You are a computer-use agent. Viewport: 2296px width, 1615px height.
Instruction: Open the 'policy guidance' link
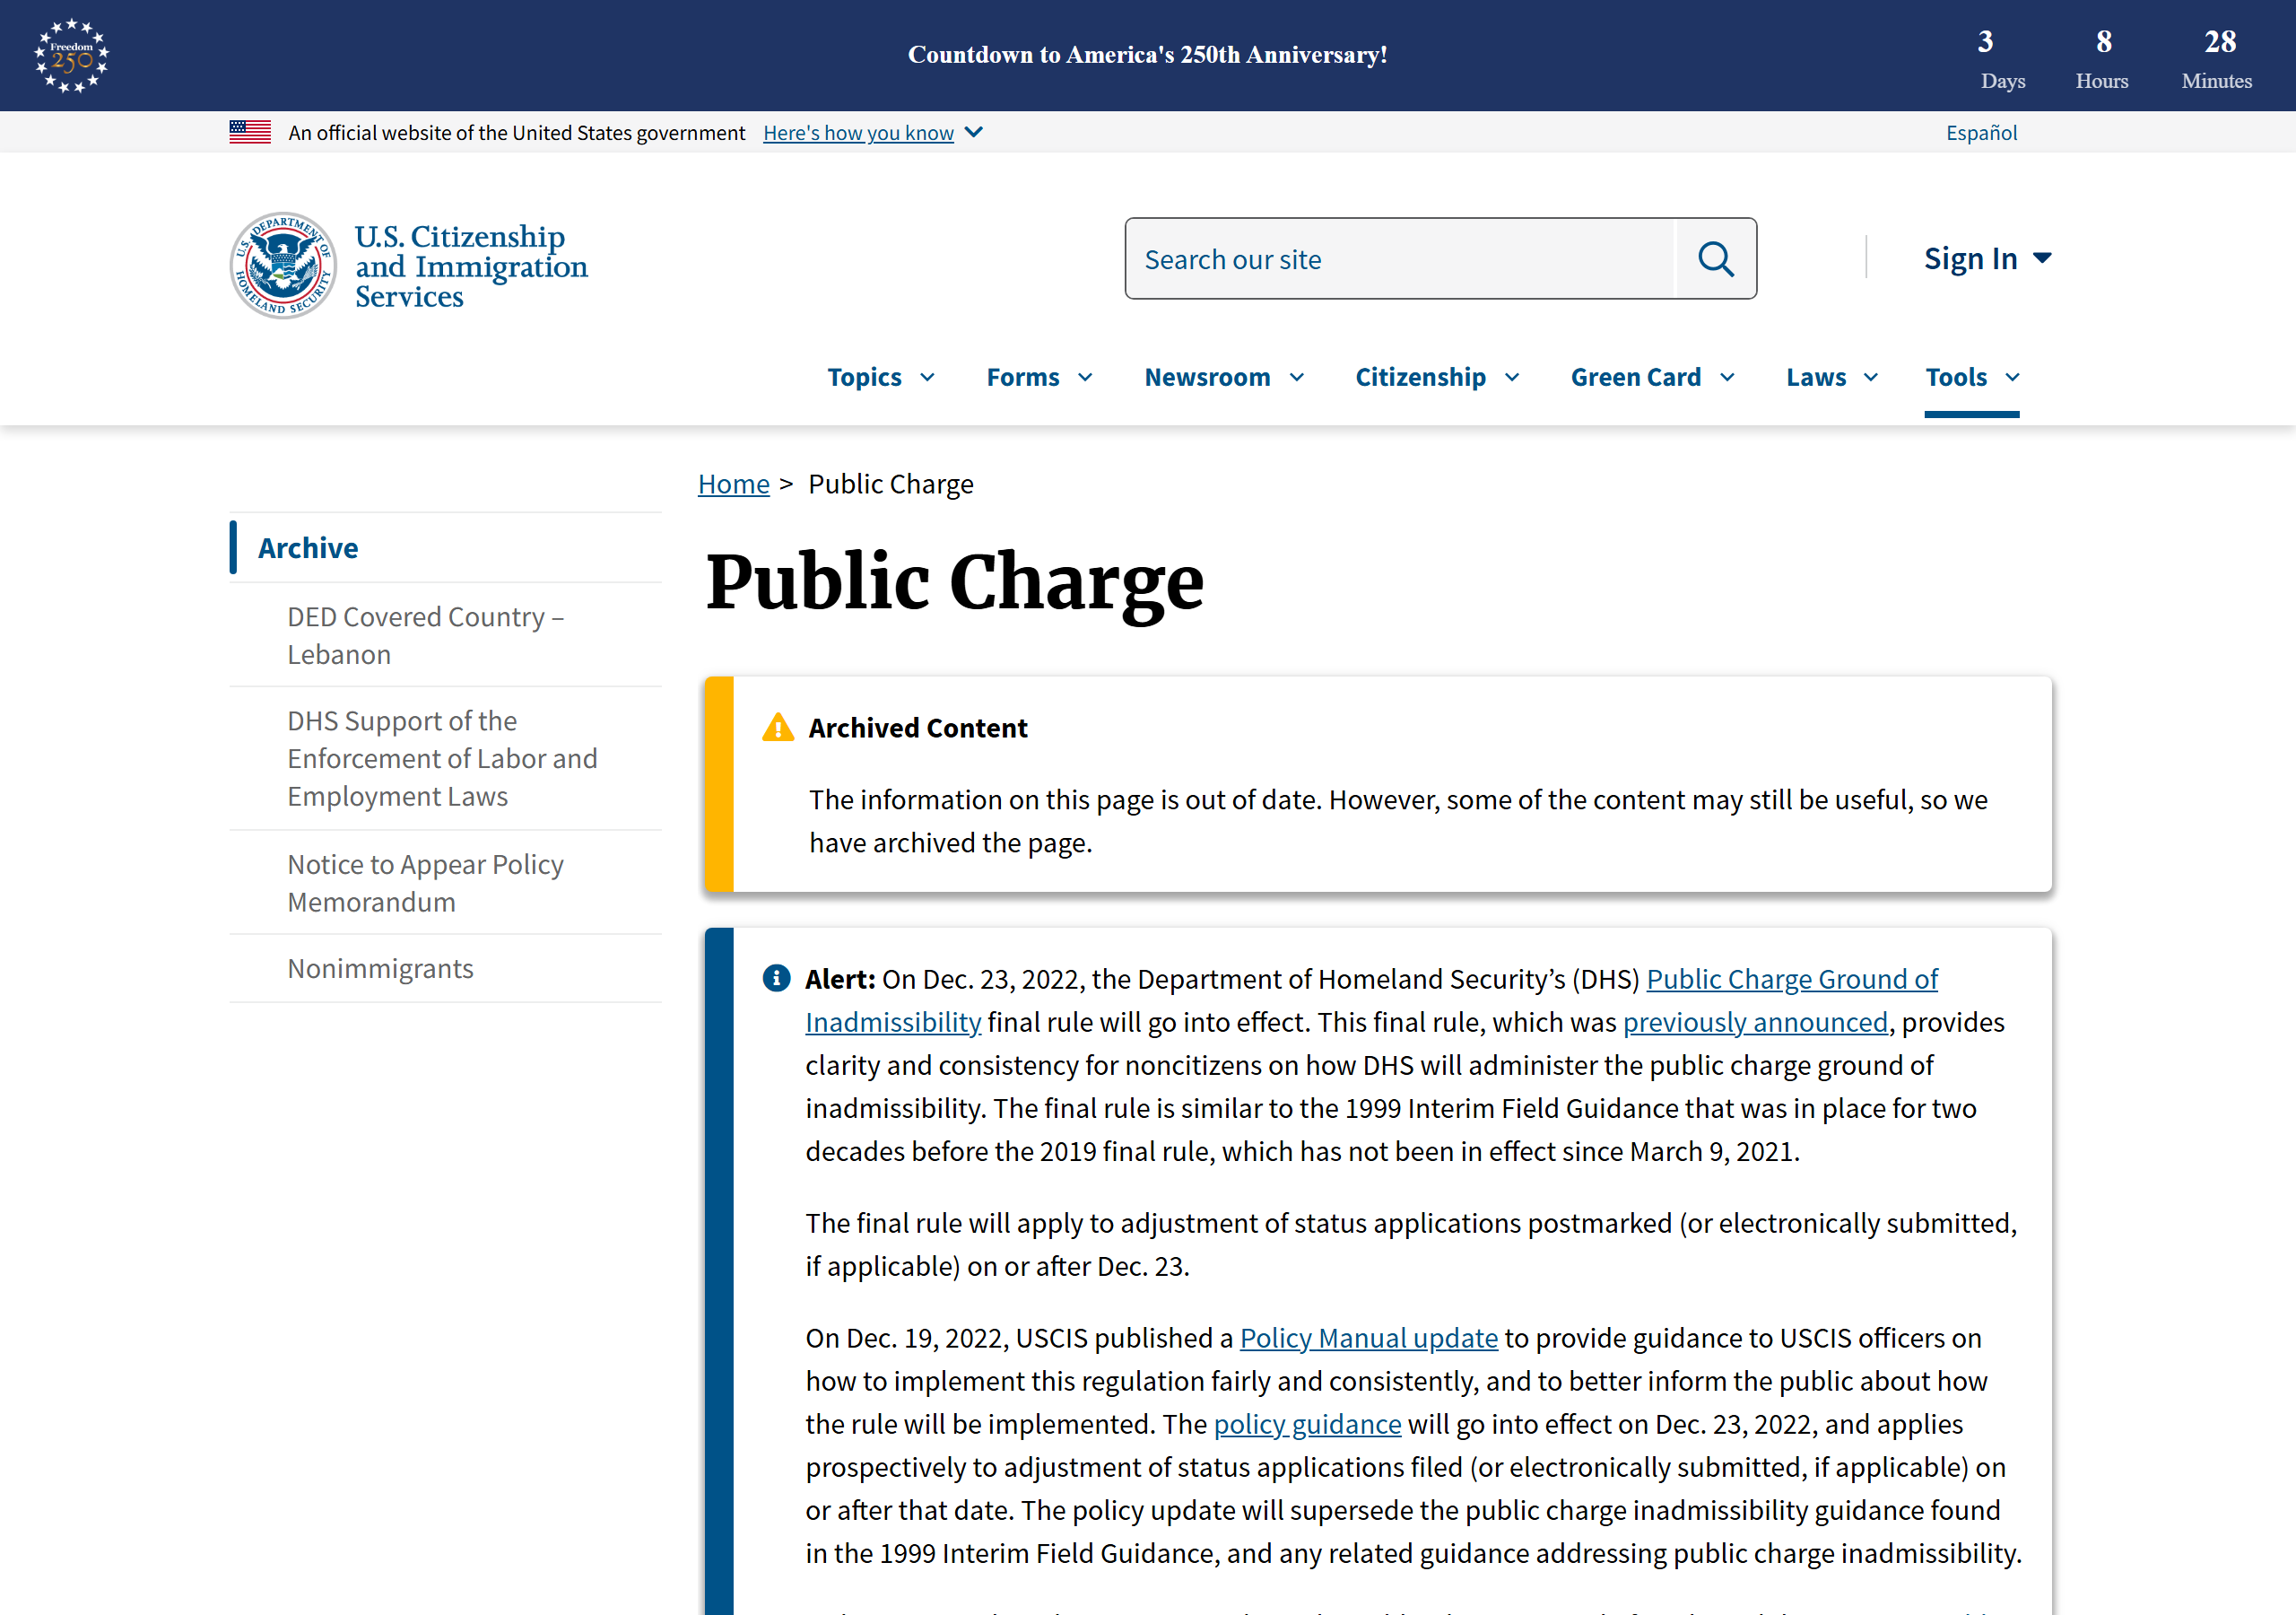click(x=1307, y=1424)
